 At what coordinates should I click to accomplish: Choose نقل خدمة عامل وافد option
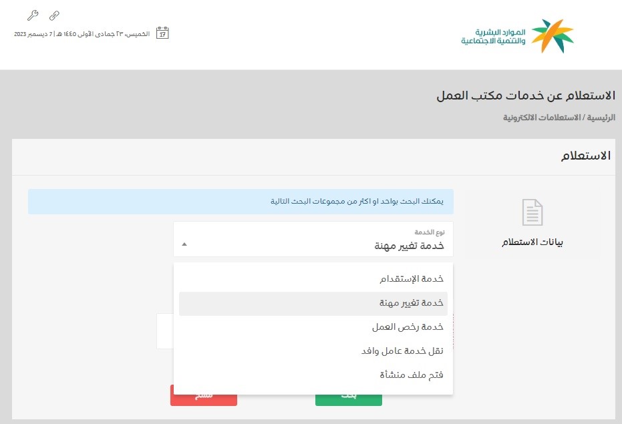pyautogui.click(x=313, y=351)
